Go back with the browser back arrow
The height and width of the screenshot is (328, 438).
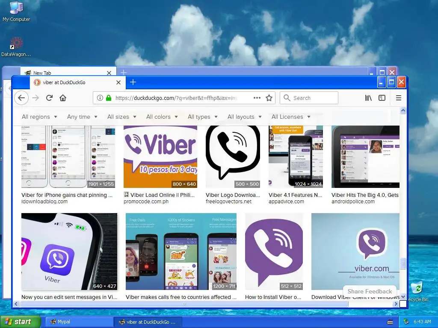[21, 98]
